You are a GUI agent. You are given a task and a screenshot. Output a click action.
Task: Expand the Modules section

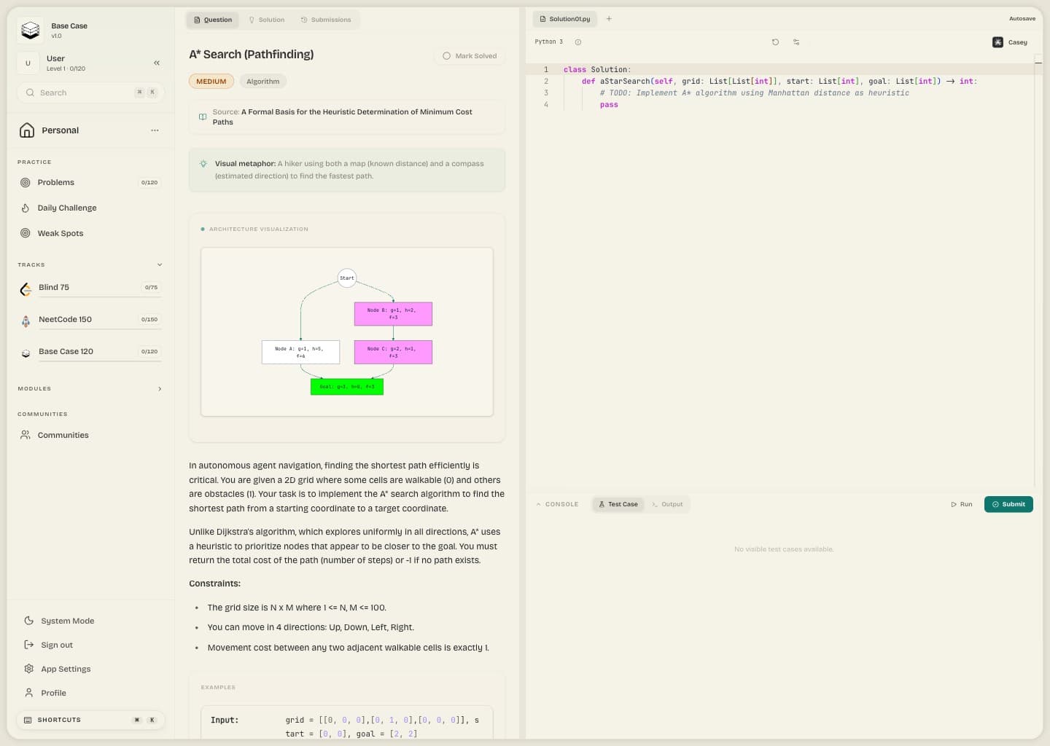pos(160,388)
